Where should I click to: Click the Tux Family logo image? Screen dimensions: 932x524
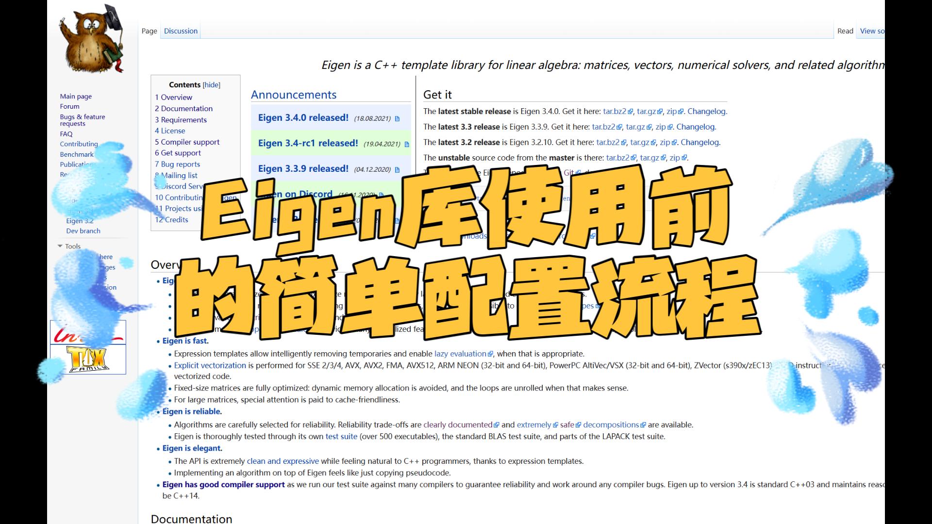[88, 359]
